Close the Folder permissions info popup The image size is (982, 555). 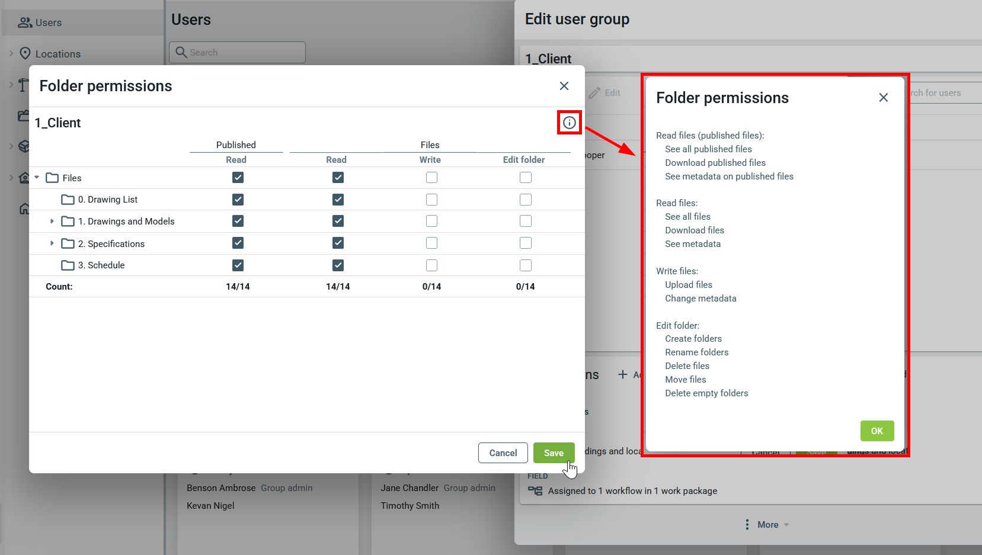point(883,98)
